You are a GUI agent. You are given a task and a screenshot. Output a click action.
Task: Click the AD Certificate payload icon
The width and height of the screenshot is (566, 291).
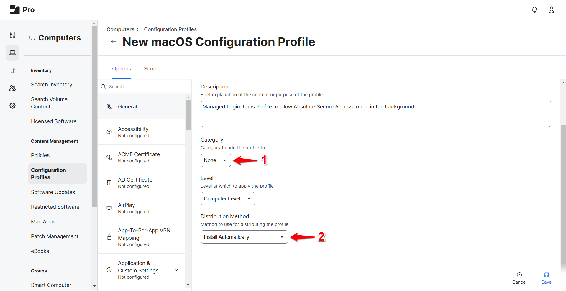click(x=109, y=183)
